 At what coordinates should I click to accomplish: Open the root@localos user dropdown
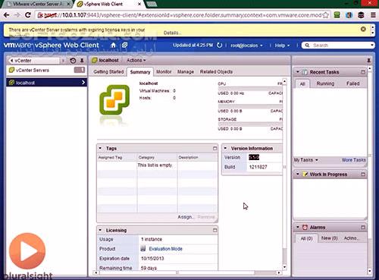coord(246,46)
